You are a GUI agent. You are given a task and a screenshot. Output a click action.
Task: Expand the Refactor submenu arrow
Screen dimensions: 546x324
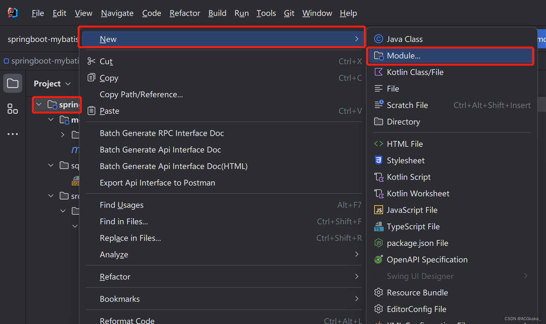click(357, 276)
